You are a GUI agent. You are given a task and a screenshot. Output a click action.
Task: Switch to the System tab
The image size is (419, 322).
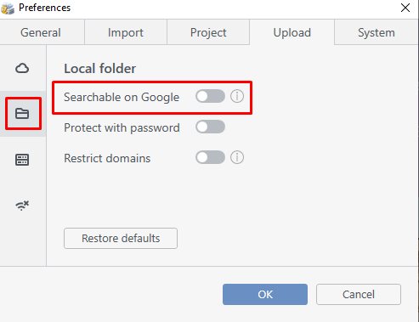pyautogui.click(x=377, y=32)
